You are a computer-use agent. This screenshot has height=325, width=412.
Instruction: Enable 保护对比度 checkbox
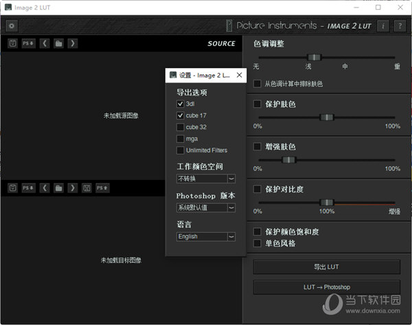(257, 189)
